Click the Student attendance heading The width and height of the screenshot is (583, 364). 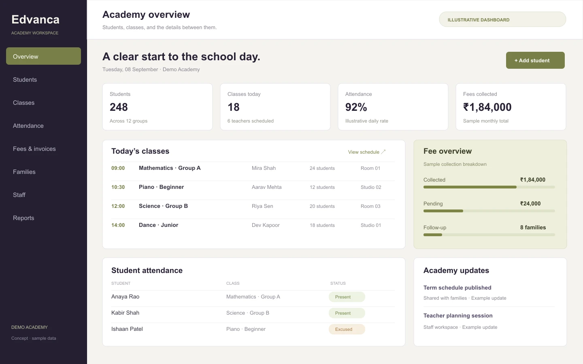pos(147,271)
